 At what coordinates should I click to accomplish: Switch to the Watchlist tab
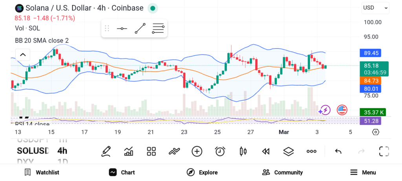pos(42,172)
